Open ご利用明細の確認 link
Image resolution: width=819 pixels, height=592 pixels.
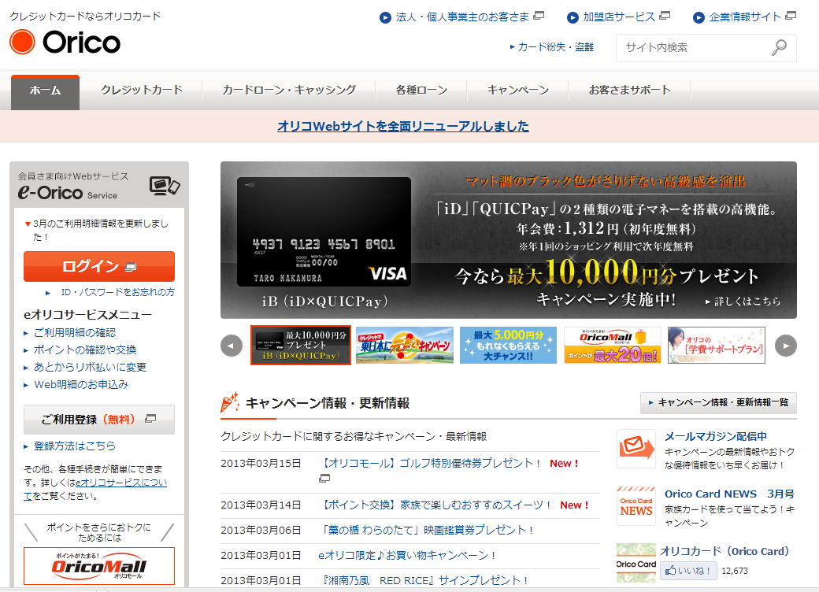click(75, 332)
